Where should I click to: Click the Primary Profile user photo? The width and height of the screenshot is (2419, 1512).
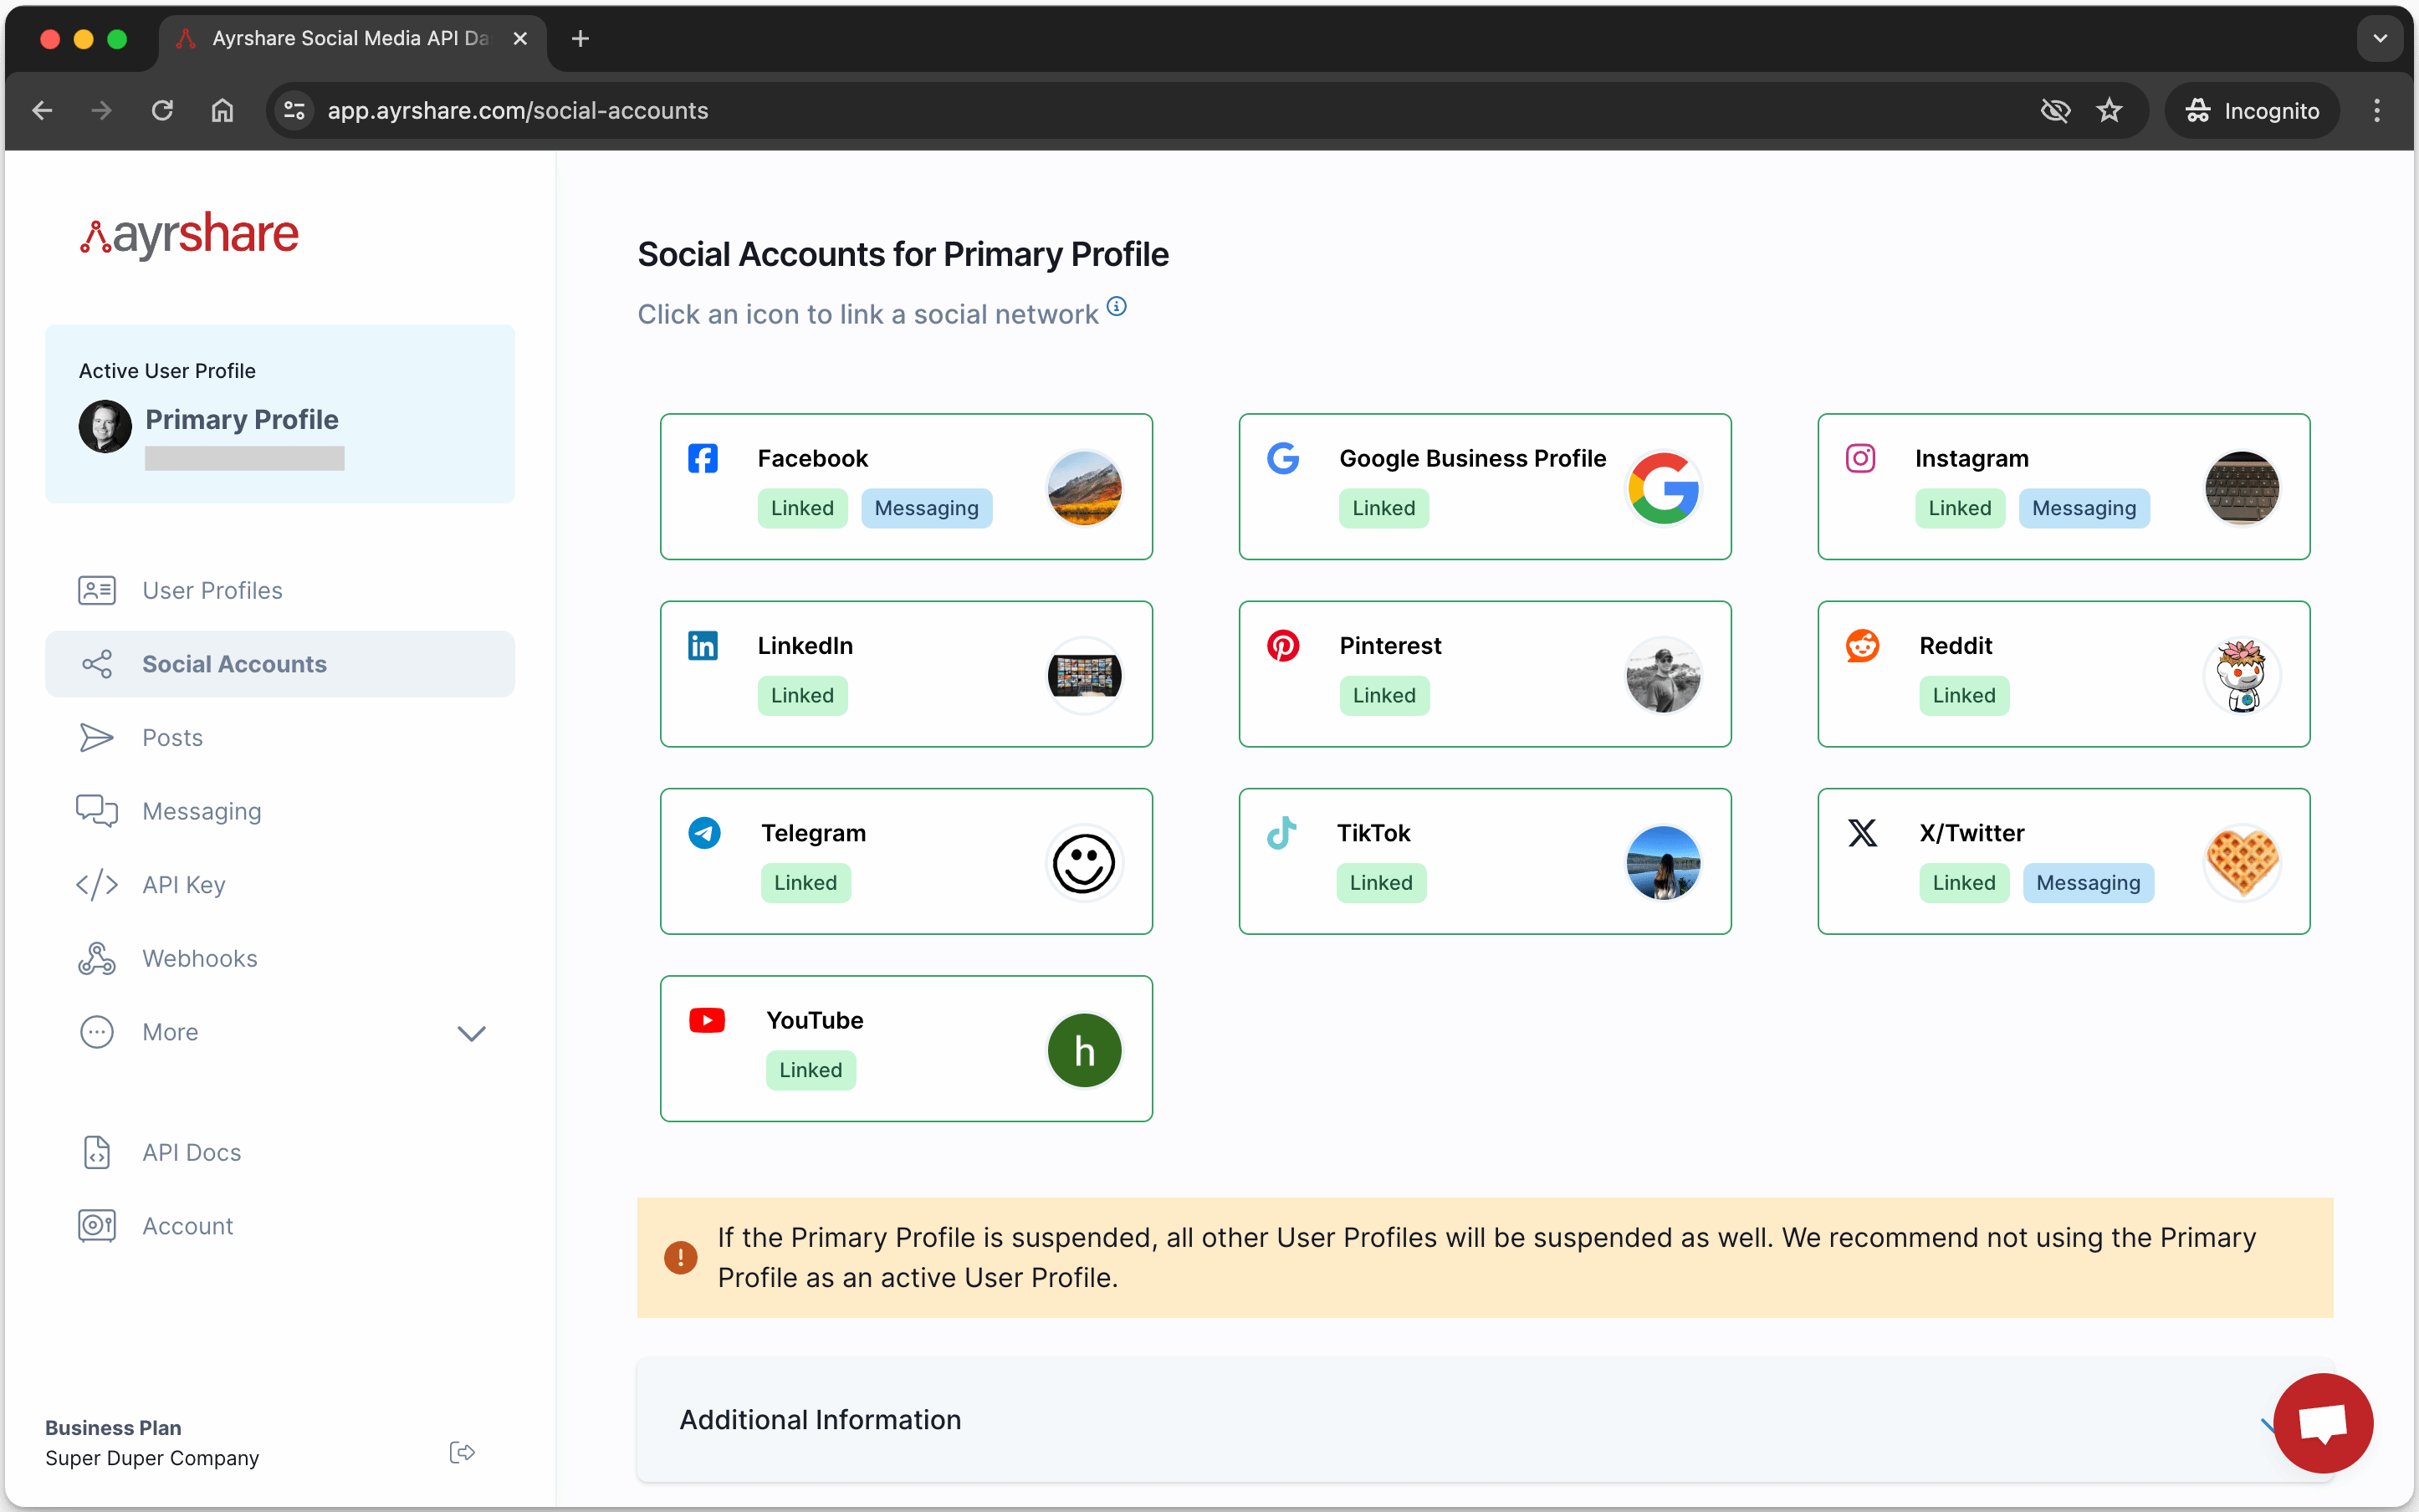105,426
